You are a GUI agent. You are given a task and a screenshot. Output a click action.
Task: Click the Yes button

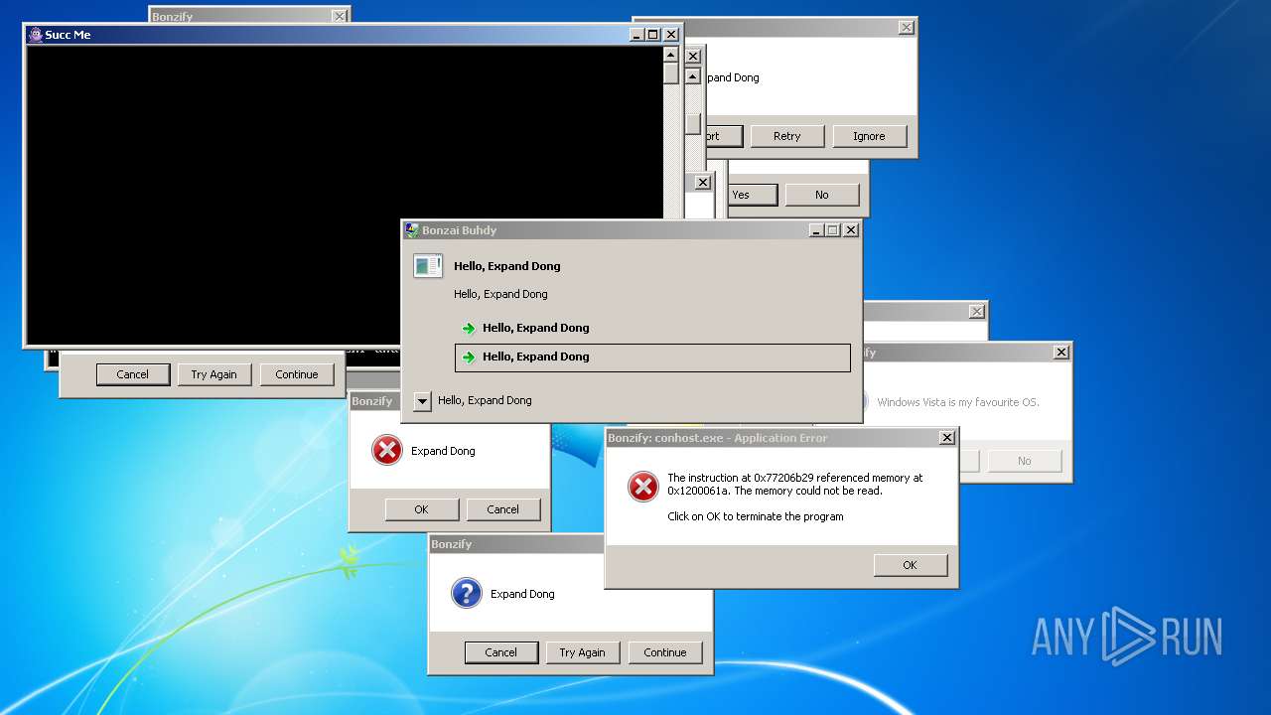coord(752,195)
